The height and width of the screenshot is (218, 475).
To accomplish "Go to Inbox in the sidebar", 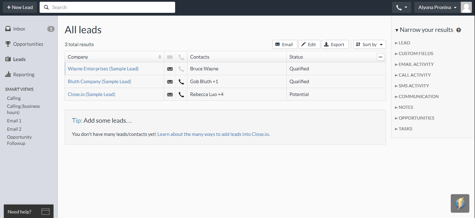I will coord(19,29).
